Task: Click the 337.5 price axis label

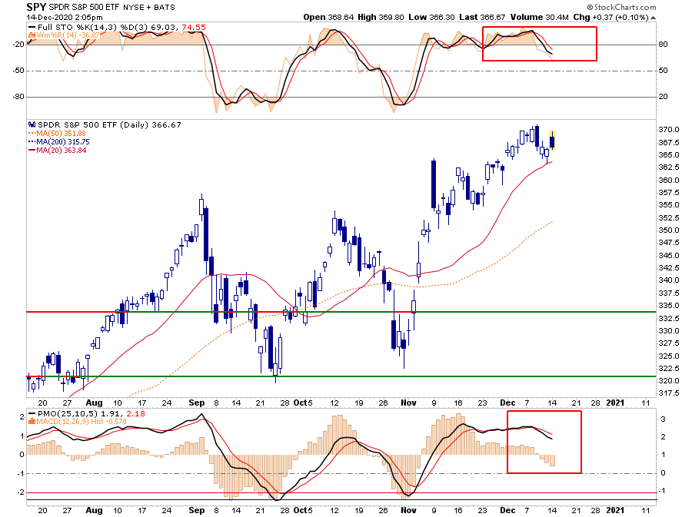Action: [669, 293]
